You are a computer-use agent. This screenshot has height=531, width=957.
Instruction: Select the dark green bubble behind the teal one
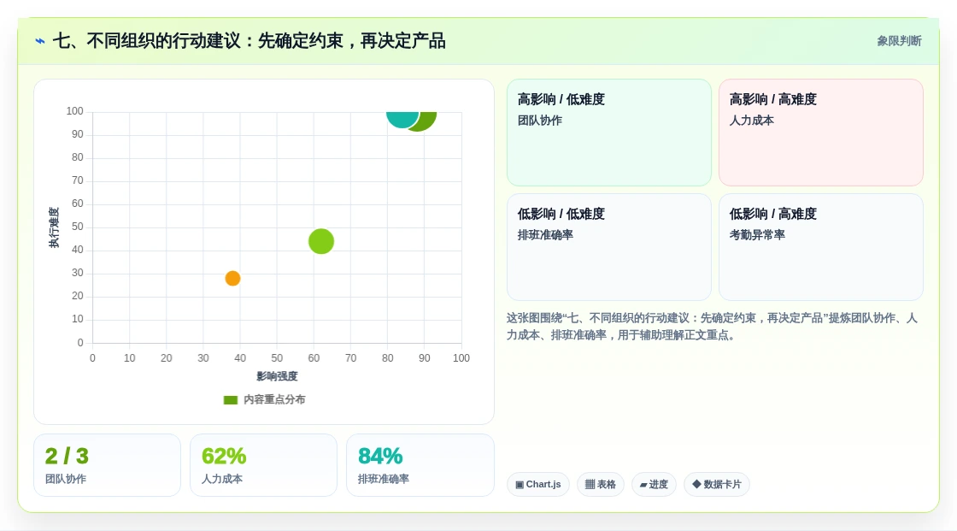(x=428, y=122)
